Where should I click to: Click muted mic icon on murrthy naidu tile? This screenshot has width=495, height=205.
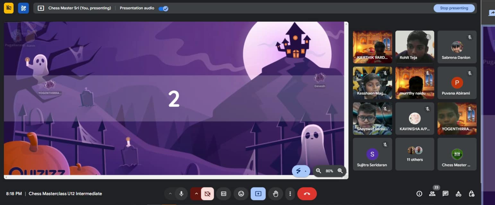(427, 73)
